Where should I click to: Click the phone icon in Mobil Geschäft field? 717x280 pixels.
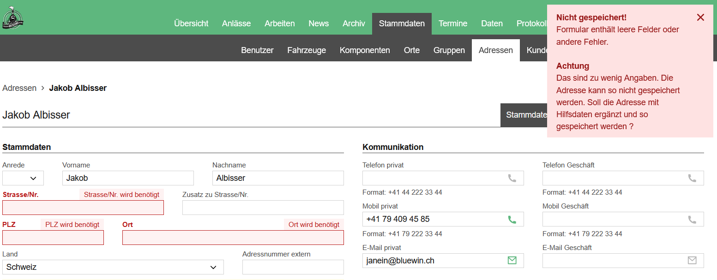691,219
